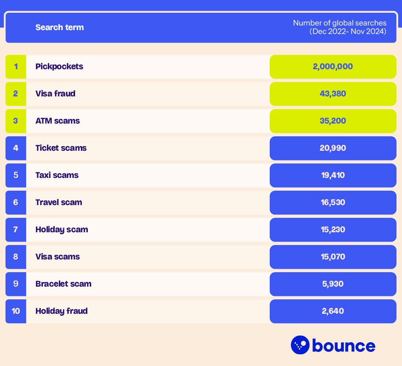Click the 5,930 Bracelet scam value

click(333, 284)
